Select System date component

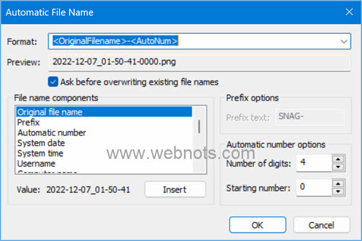click(x=40, y=143)
